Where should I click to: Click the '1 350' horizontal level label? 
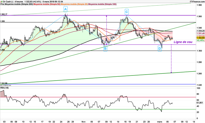2,21
